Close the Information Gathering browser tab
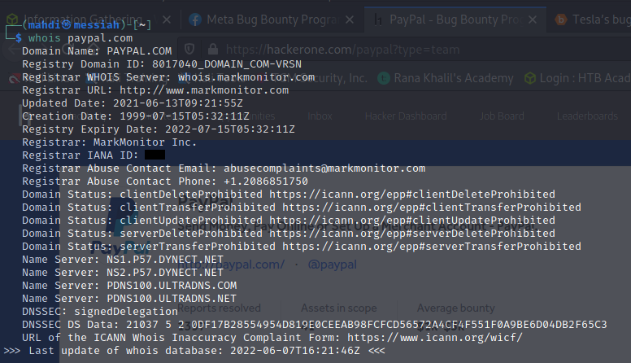Screen dimensions: 631x363 coord(167,20)
